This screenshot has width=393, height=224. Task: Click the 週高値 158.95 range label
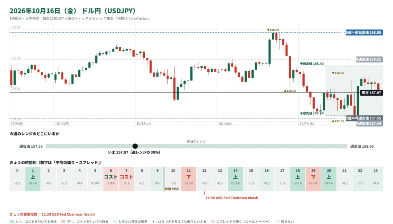tap(362, 146)
